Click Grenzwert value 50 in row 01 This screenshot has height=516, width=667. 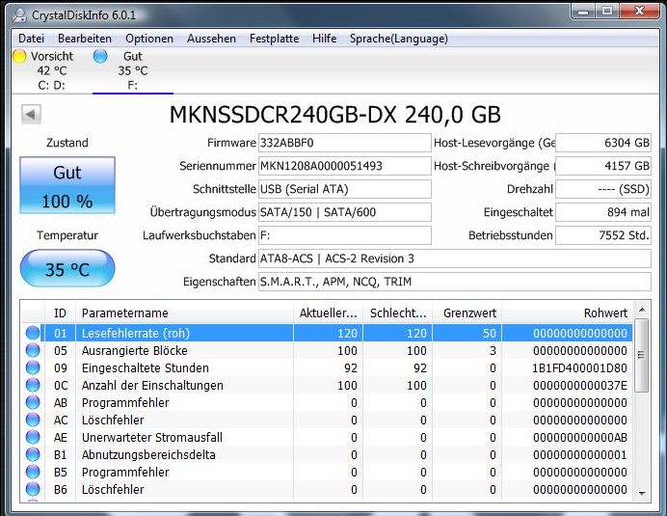(x=490, y=333)
